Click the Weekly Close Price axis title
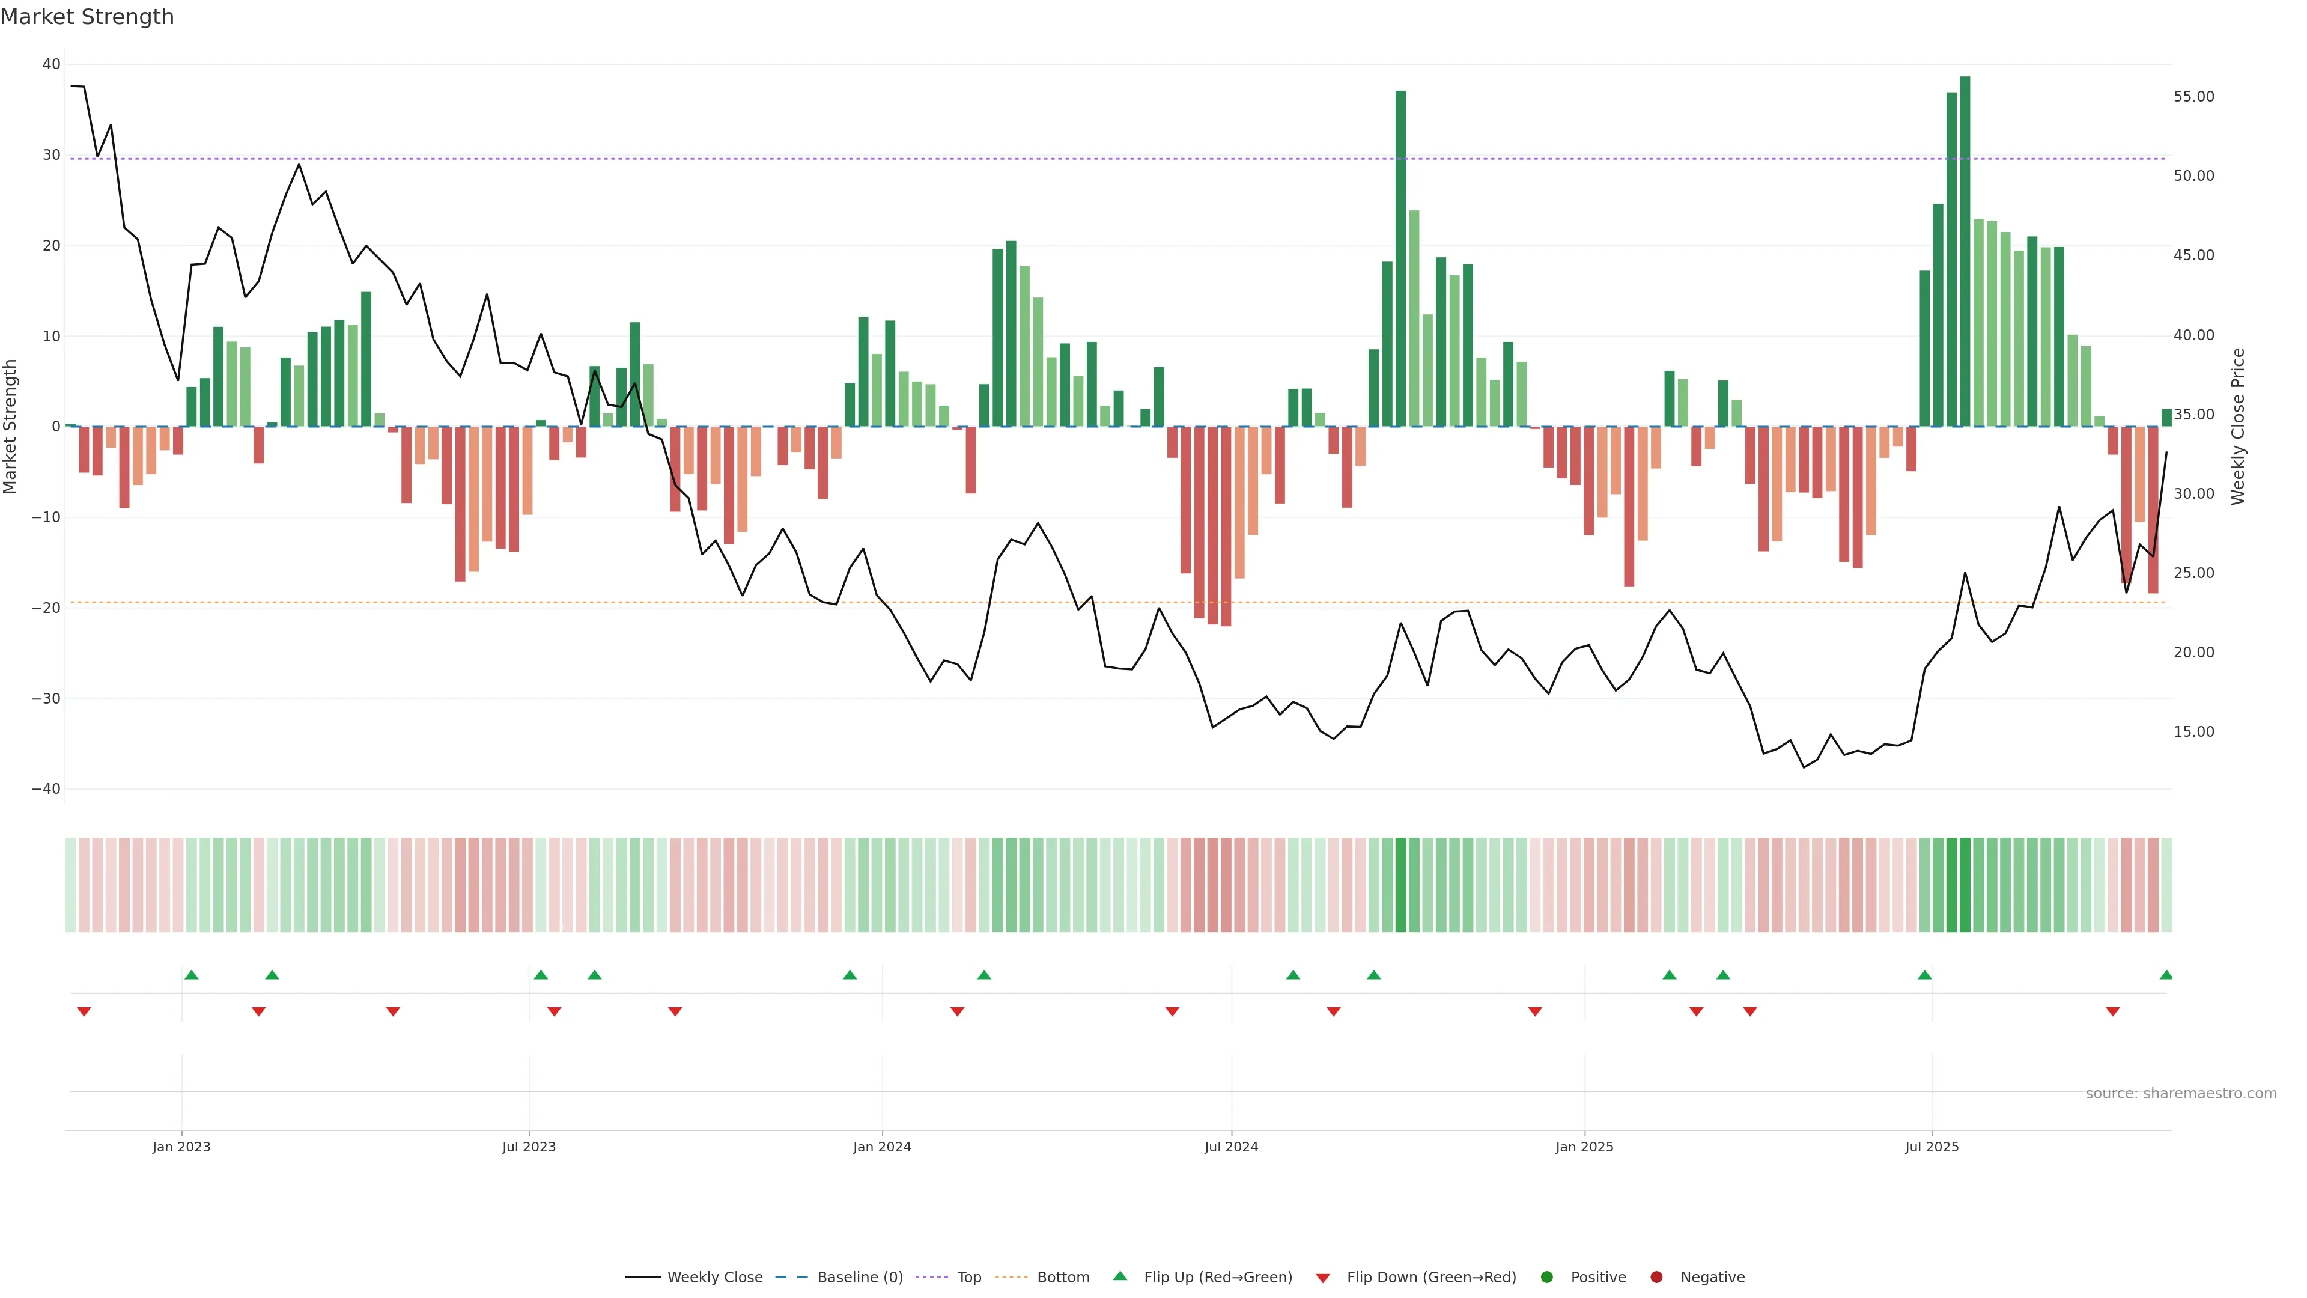 (x=2237, y=427)
